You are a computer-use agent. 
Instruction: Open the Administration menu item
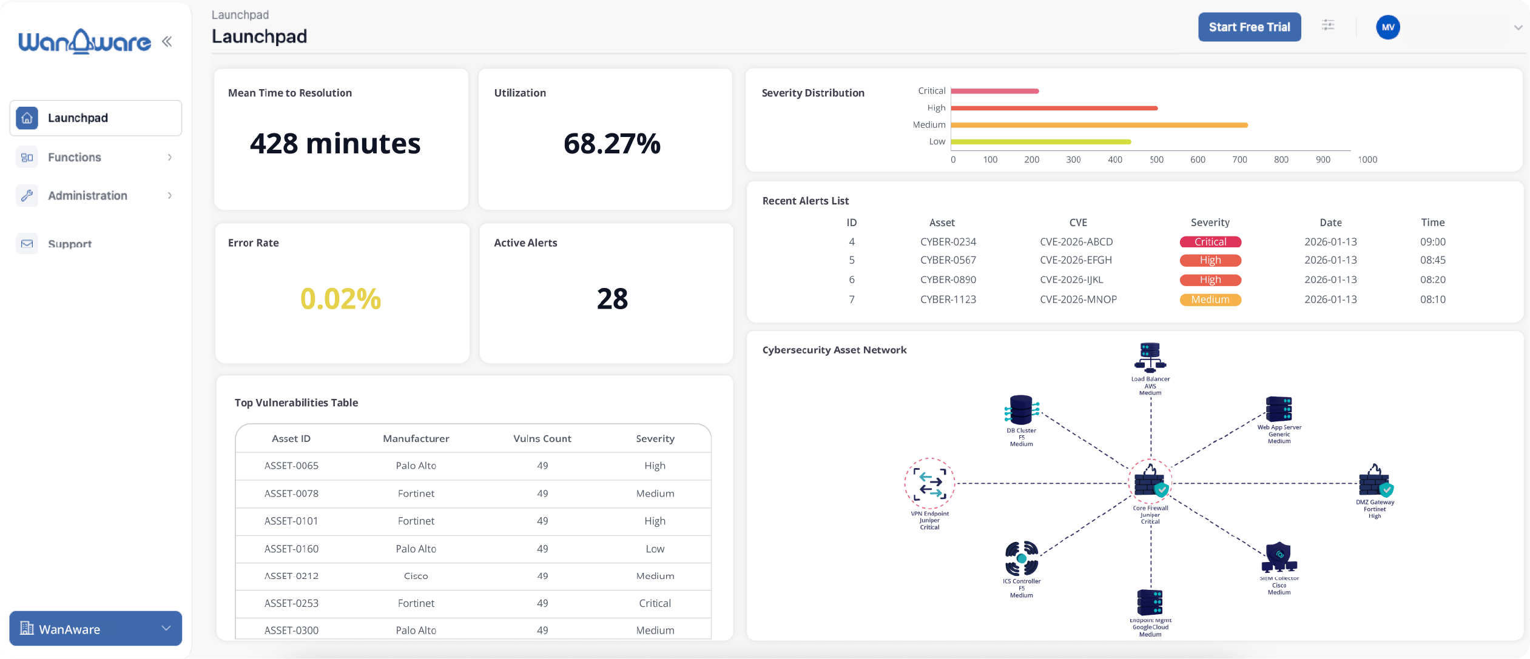point(87,196)
